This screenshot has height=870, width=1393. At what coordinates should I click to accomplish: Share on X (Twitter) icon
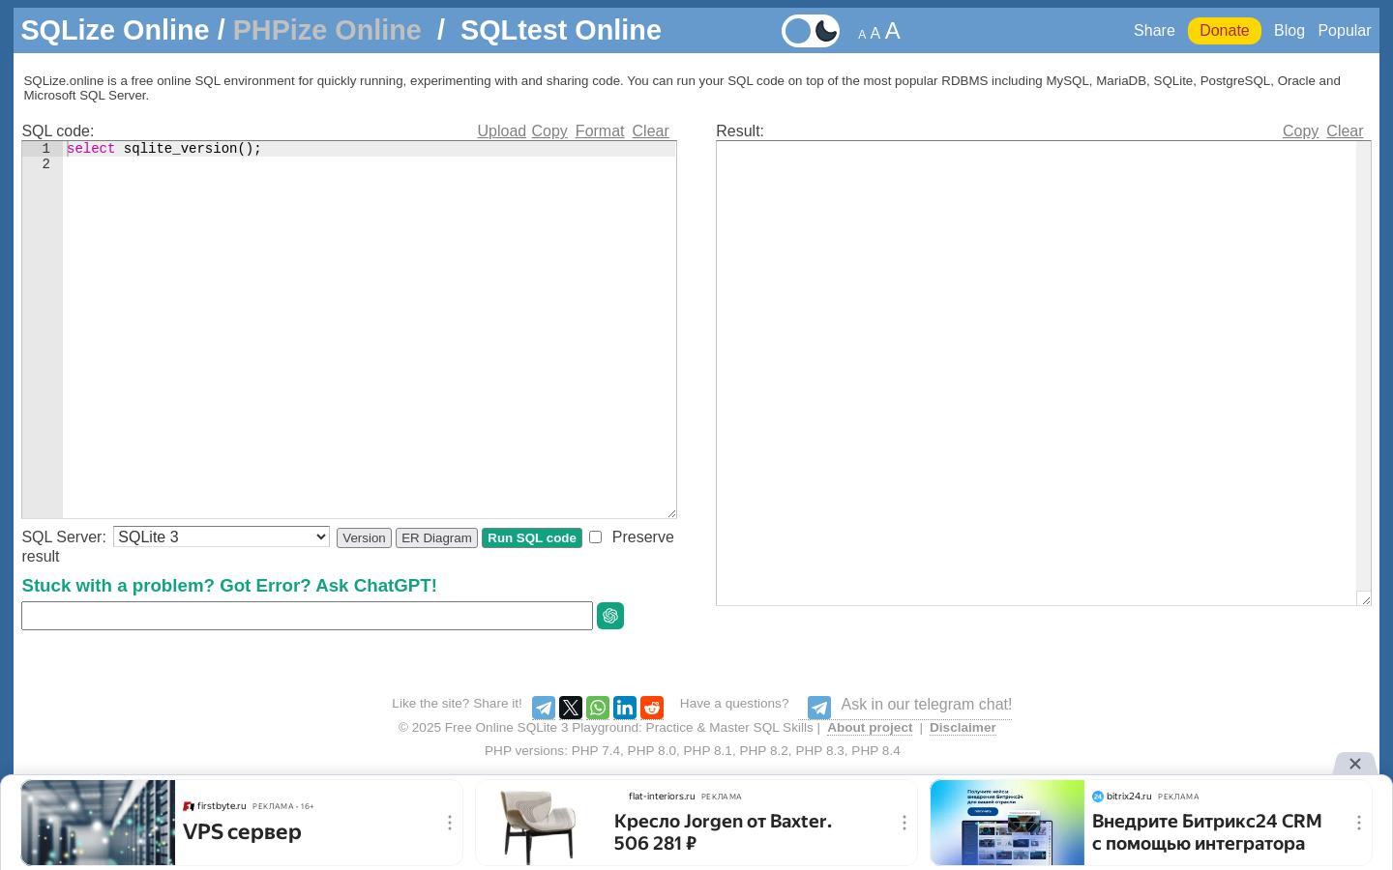pos(571,708)
